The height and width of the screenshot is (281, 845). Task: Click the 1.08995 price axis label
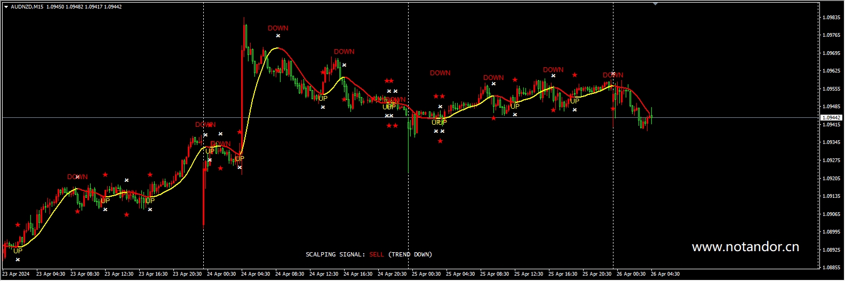[831, 231]
